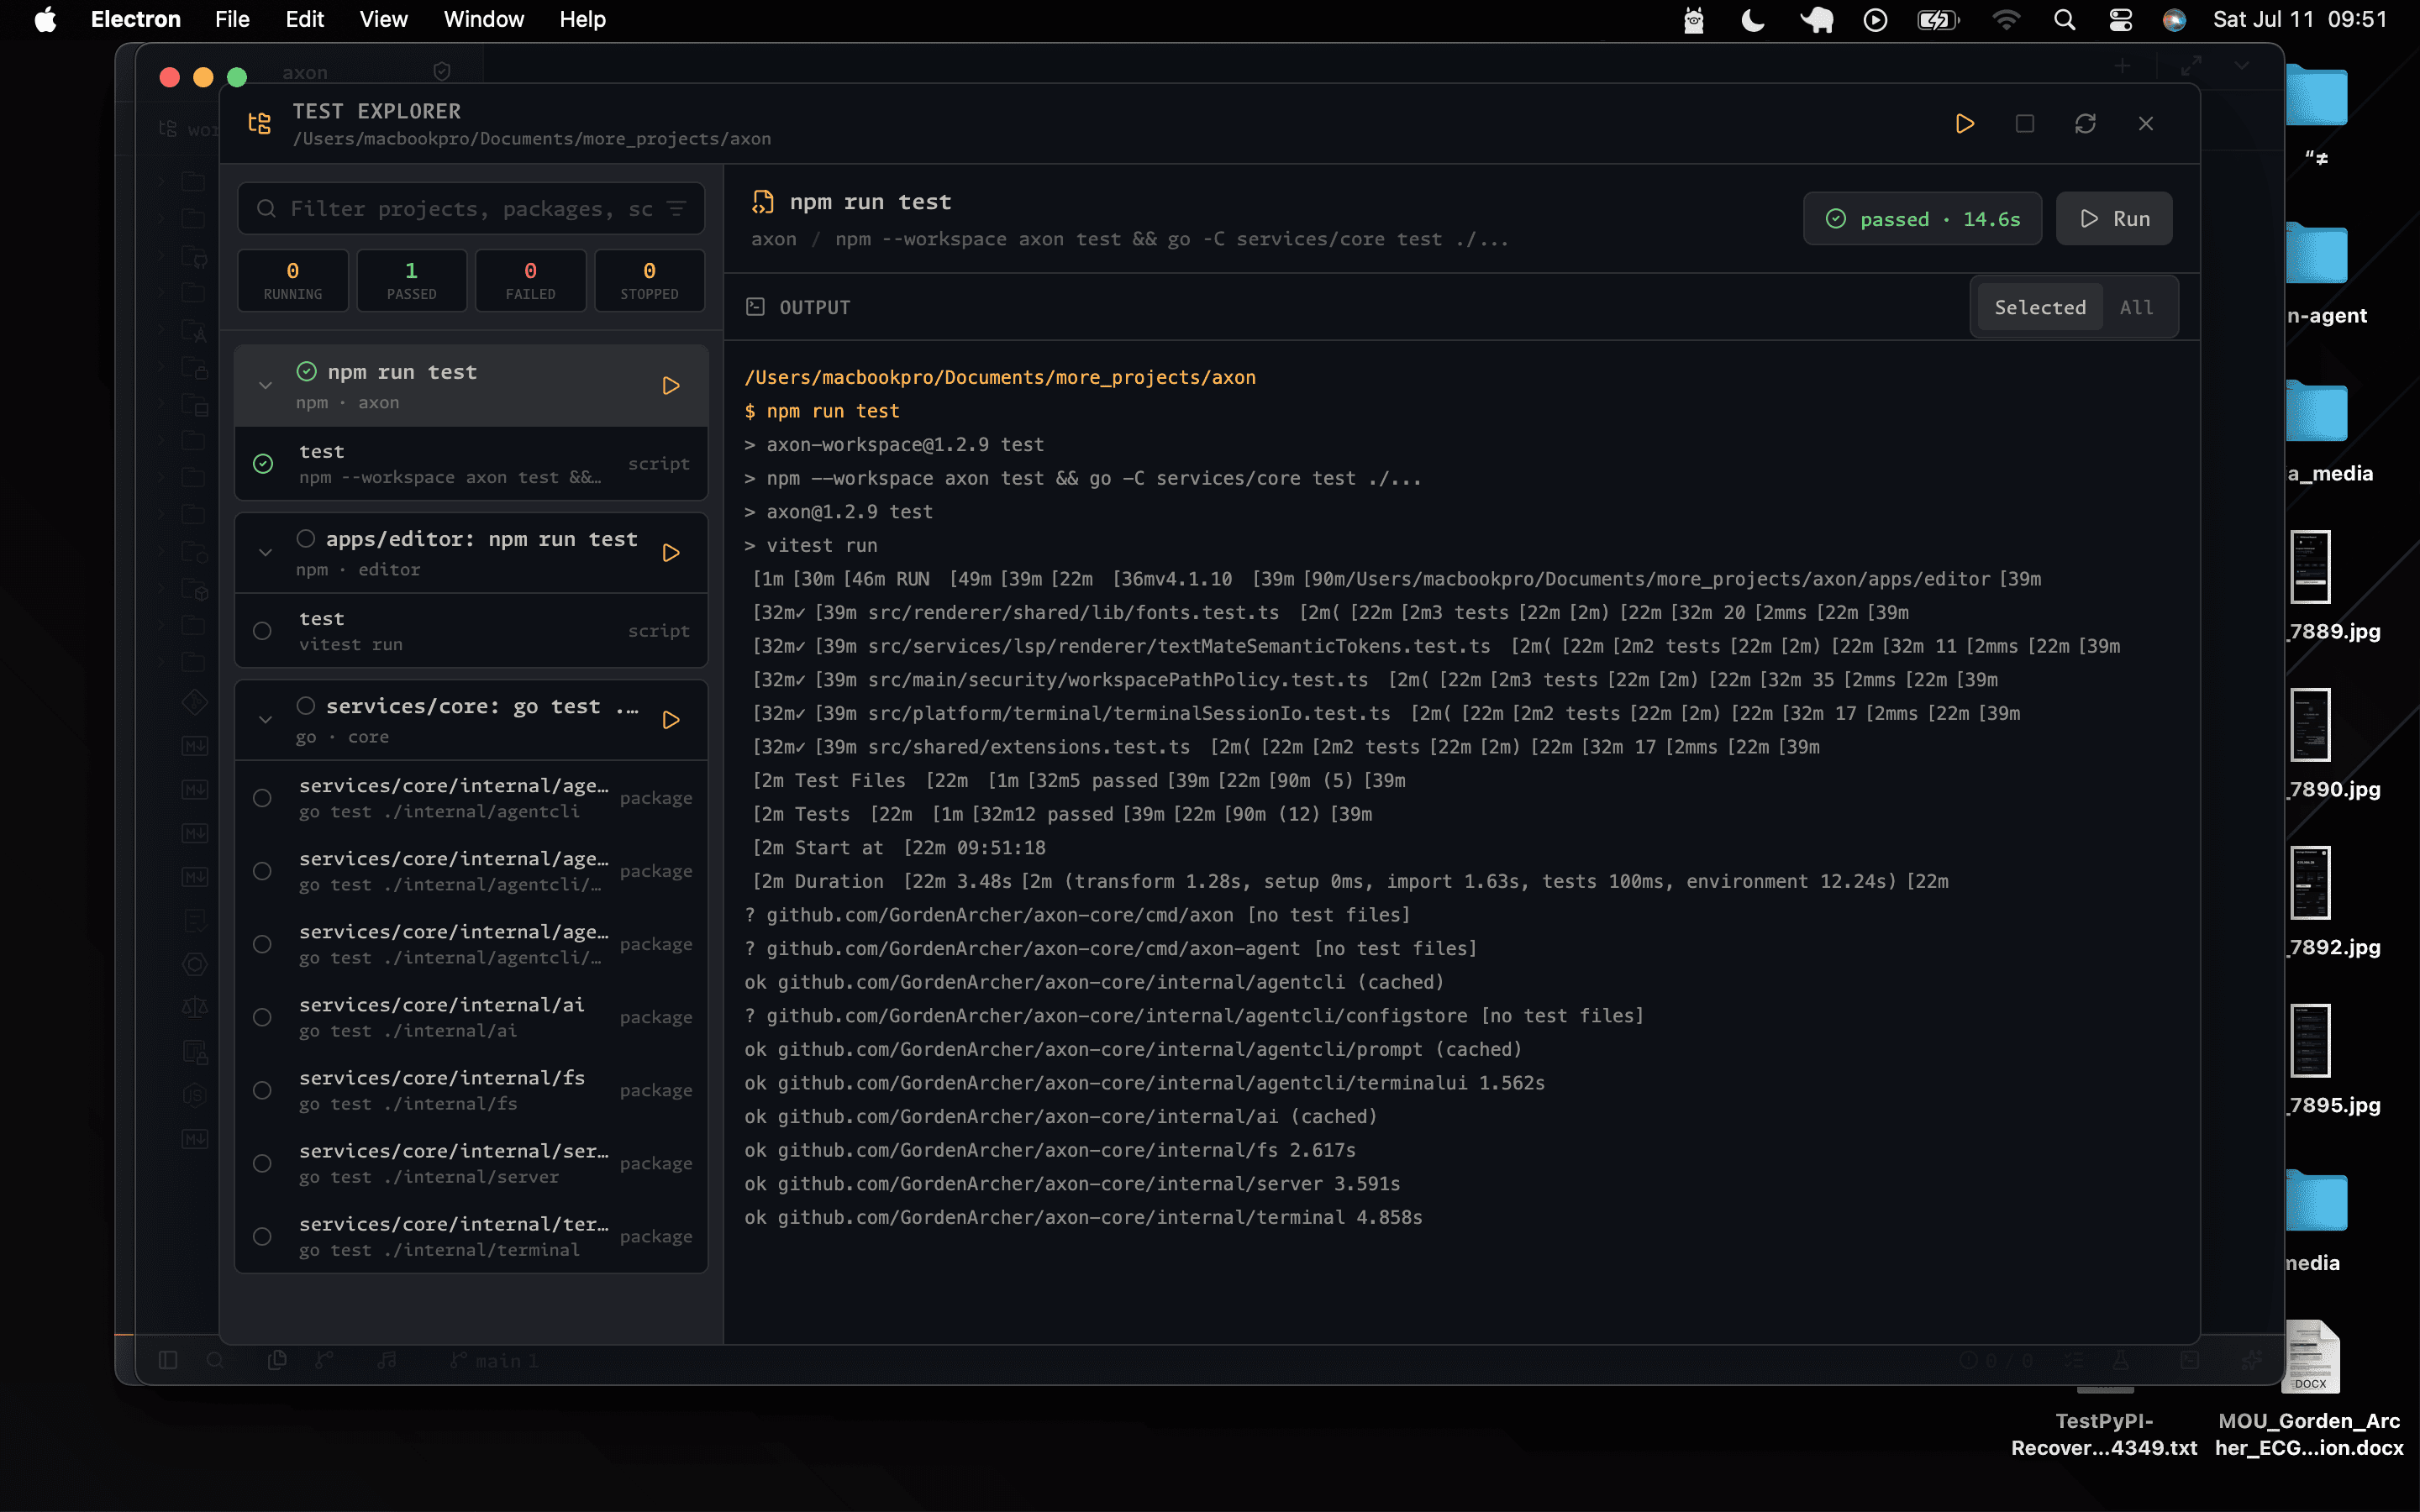
Task: Click the Test Explorer tree icon beside title
Action: click(260, 124)
